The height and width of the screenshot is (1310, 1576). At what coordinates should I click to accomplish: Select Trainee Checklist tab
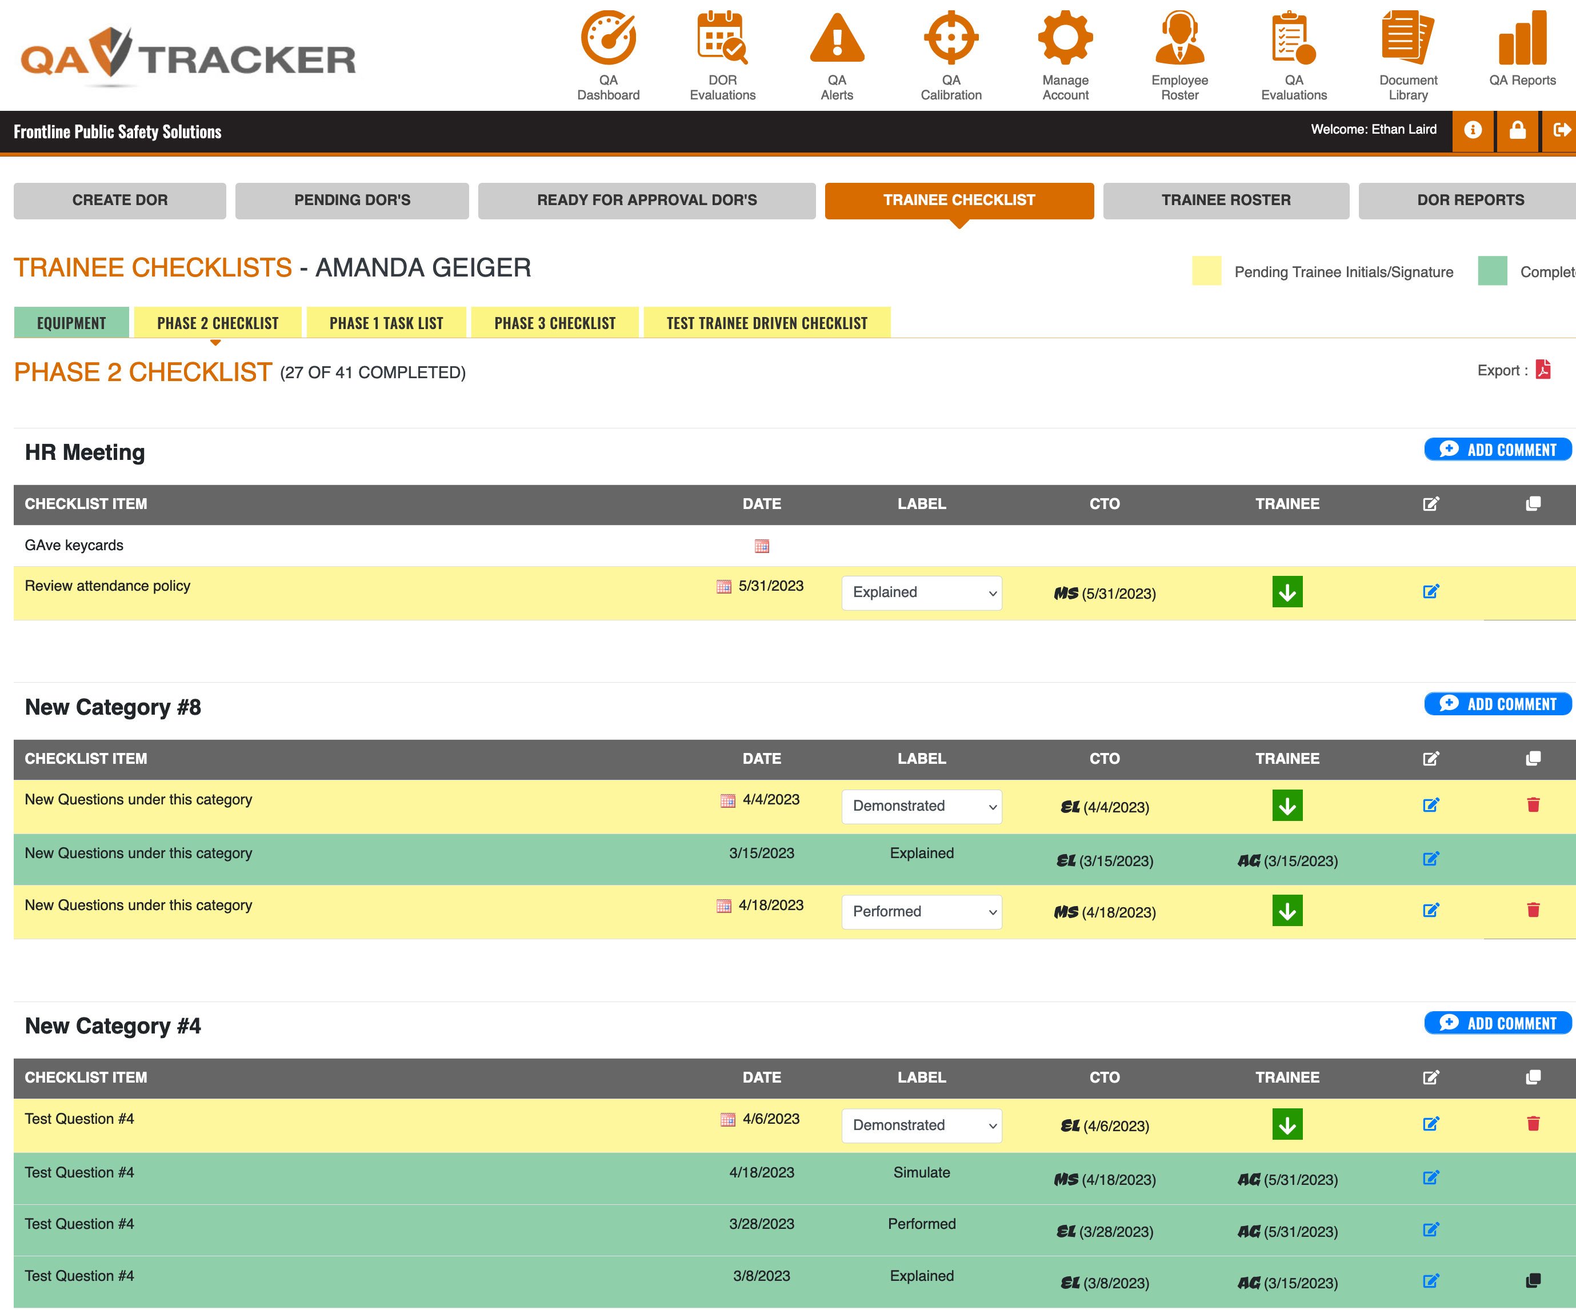pos(959,201)
